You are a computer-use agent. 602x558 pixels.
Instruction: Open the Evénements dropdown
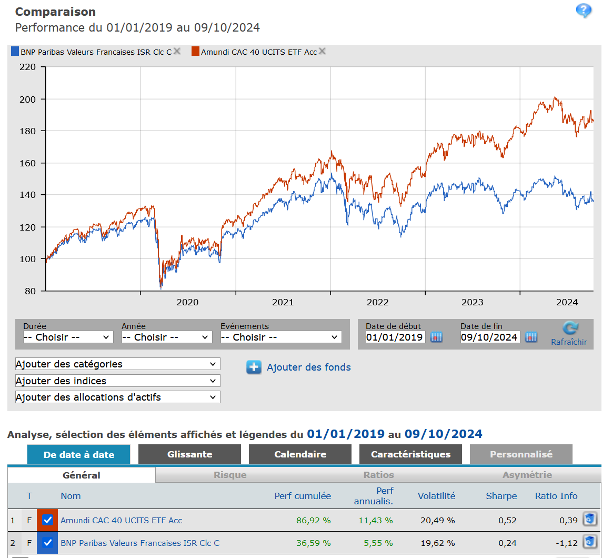coord(281,337)
